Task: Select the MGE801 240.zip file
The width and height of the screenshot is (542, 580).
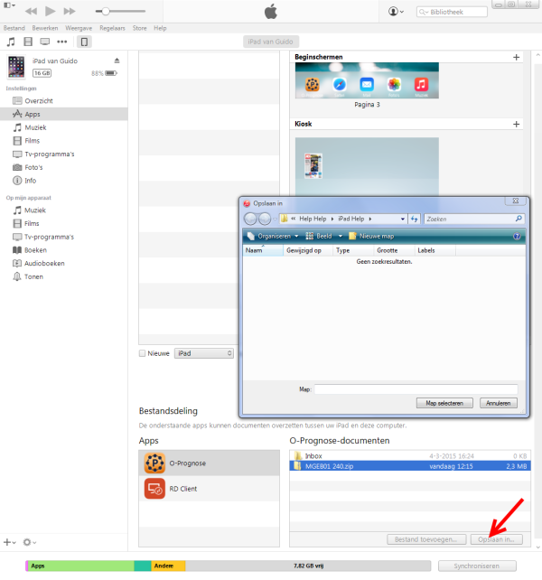Action: click(410, 466)
